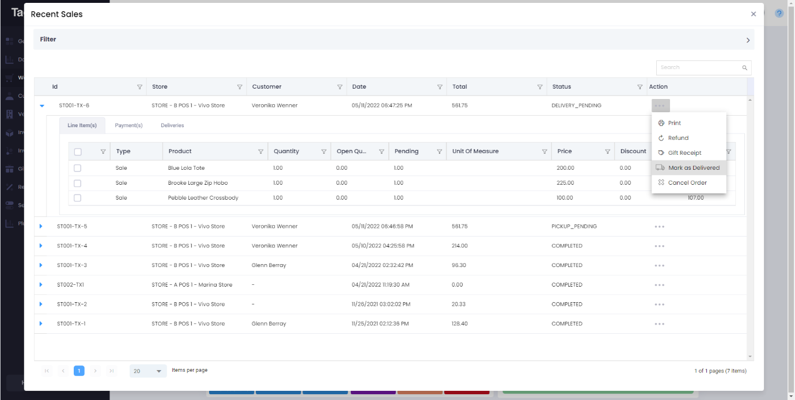Screen dimensions: 795x400
Task: Click the filter icon in Quantity column
Action: coord(324,151)
